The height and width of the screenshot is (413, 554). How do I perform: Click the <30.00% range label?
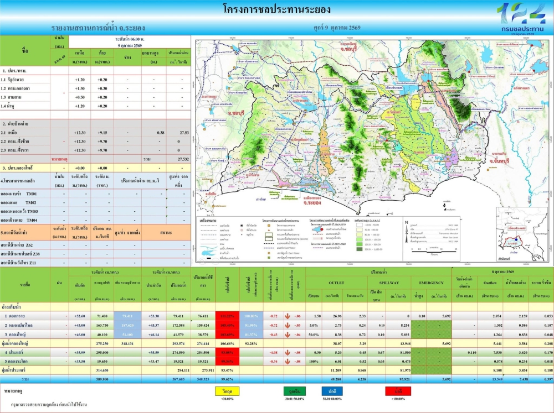(x=227, y=399)
